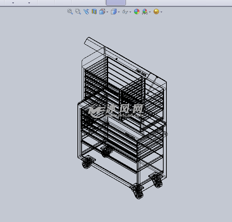Expand the Apply Scene dropdown arrow
232x222 pixels.
150,12
